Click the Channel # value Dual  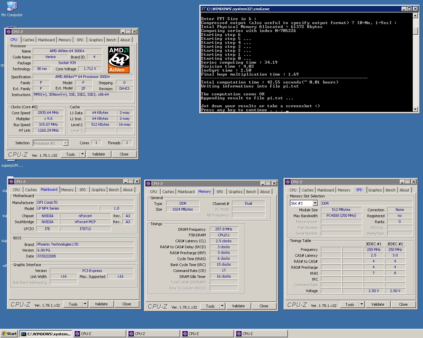tap(249, 203)
